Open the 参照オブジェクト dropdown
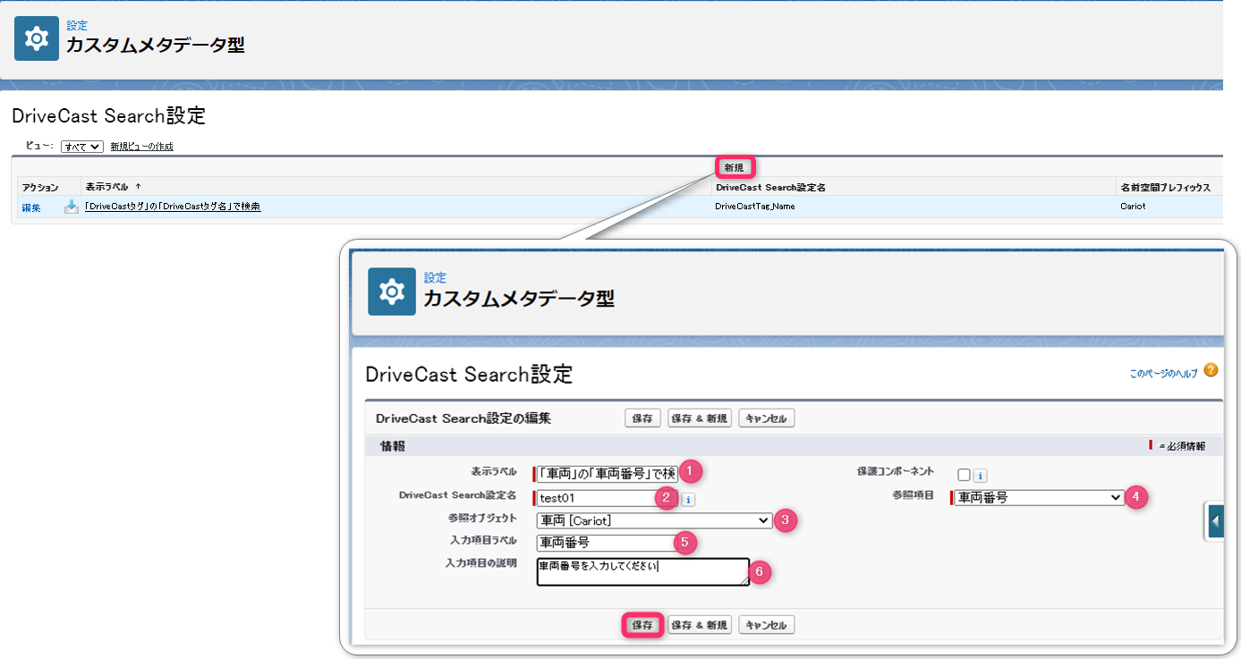Screen dimensions: 1241x659 [x=654, y=520]
